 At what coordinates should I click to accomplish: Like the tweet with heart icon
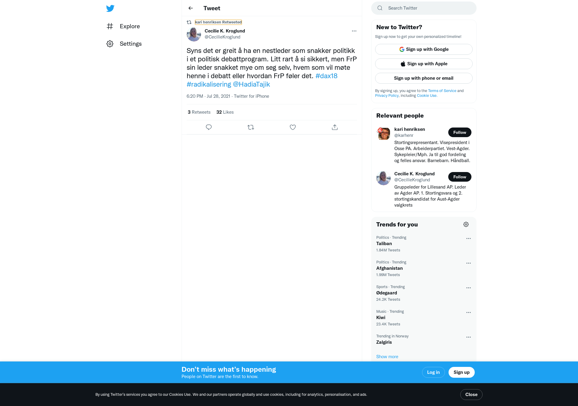pyautogui.click(x=293, y=127)
